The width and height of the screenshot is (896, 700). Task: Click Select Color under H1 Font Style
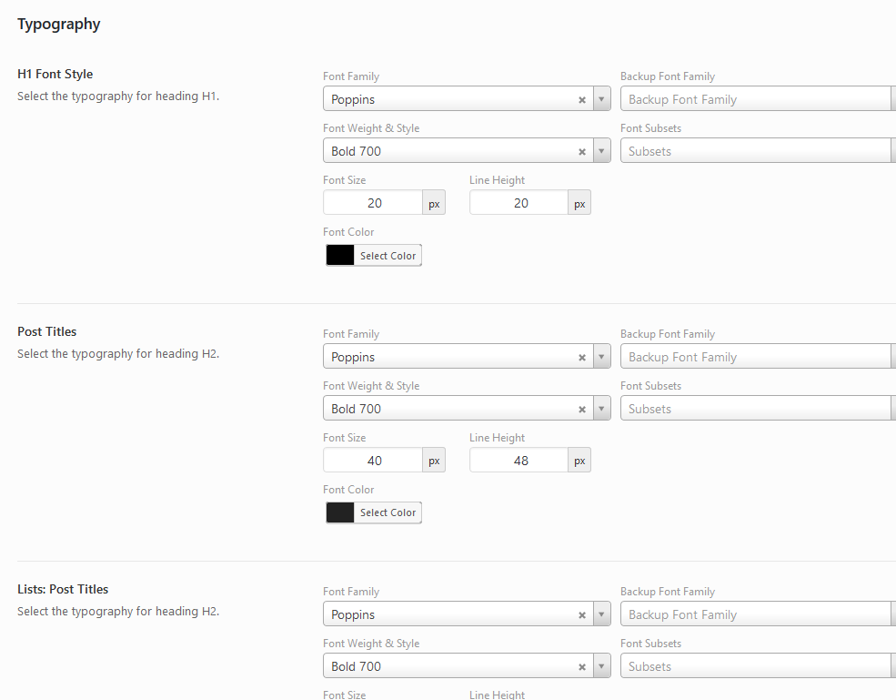(x=388, y=255)
